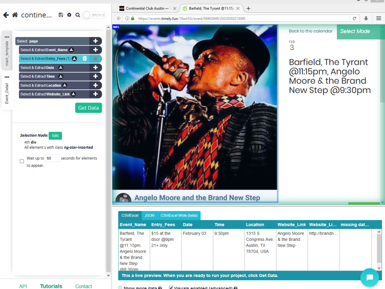Open the API link
Image resolution: width=385 pixels, height=289 pixels.
23,286
